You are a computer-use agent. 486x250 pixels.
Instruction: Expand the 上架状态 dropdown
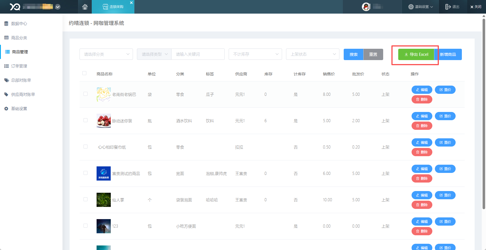[x=313, y=54]
